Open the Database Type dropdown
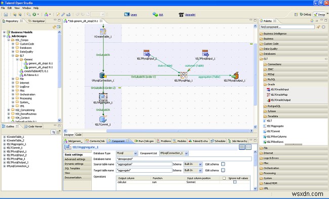329x199 pixels. pyautogui.click(x=135, y=153)
